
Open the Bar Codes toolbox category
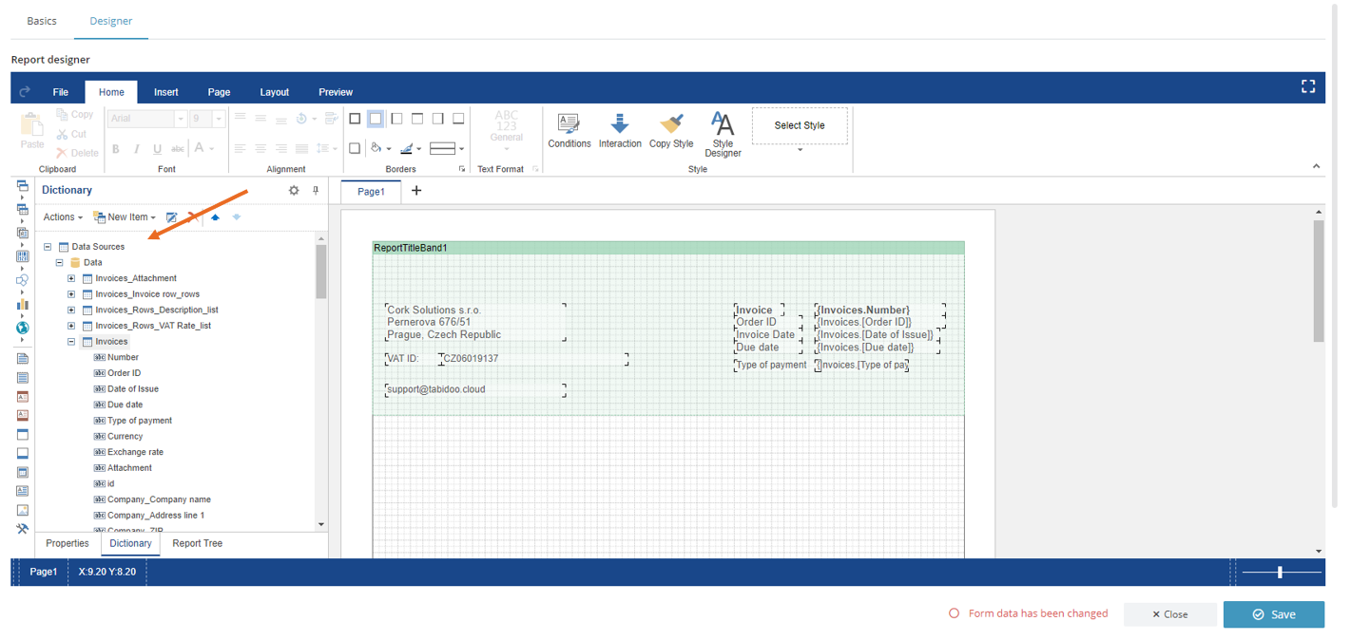23,256
